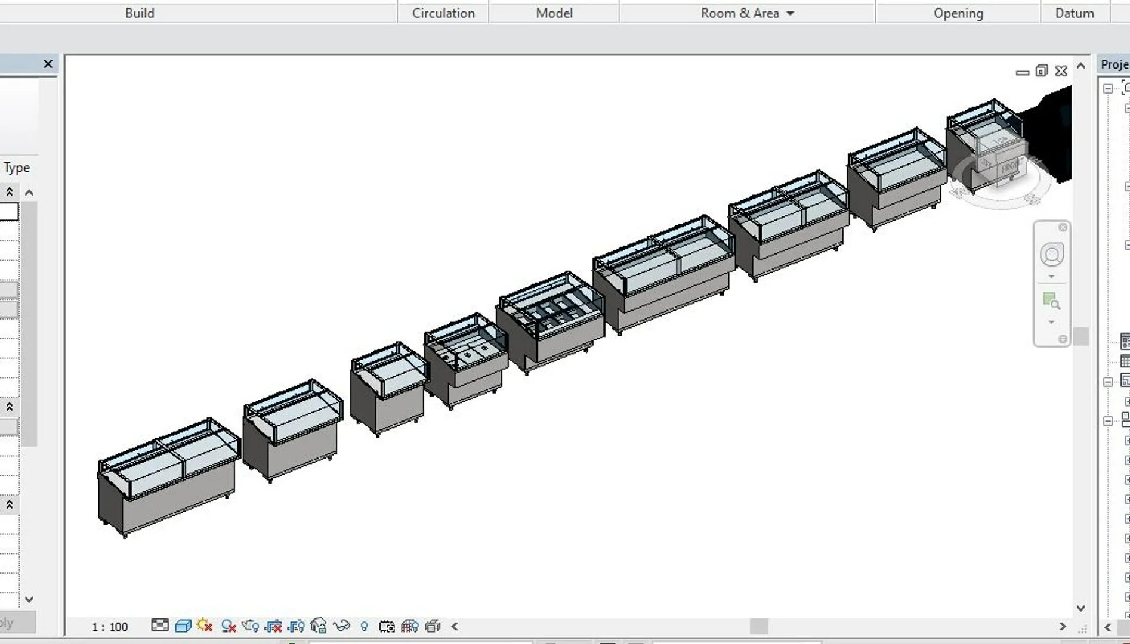
Task: Click the Unlocked 3D View house icon
Action: [319, 626]
